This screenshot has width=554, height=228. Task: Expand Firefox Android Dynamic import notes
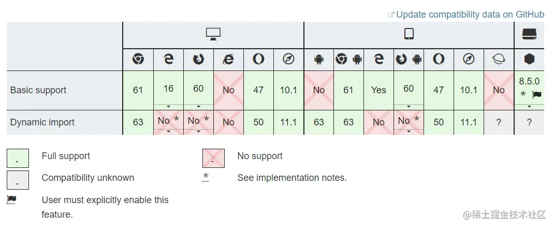click(x=409, y=131)
